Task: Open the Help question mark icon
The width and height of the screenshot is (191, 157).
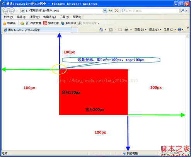Action: point(180,30)
